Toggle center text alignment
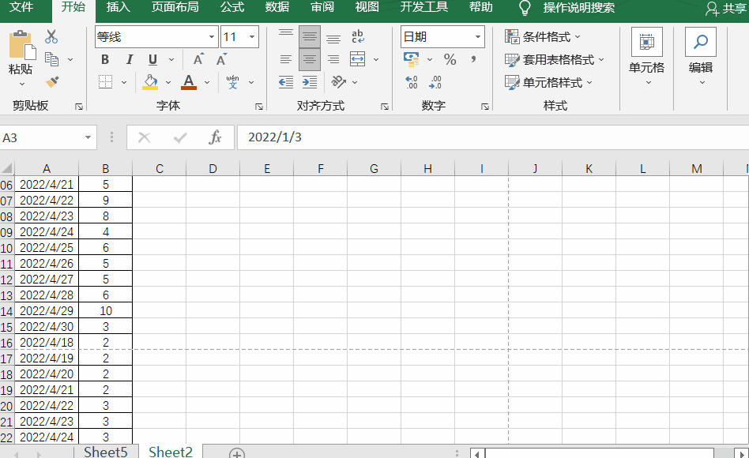 309,59
